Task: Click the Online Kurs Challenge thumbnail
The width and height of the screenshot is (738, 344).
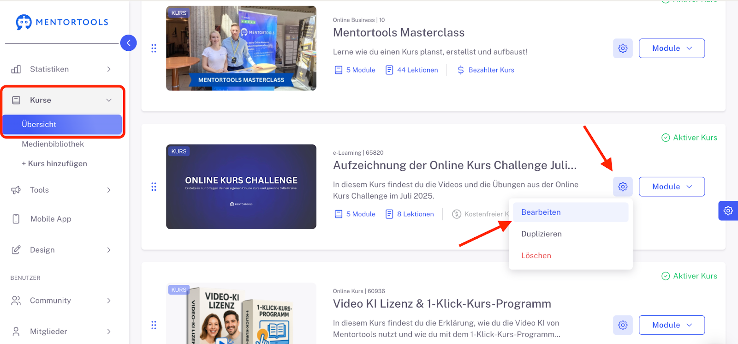Action: 241,187
